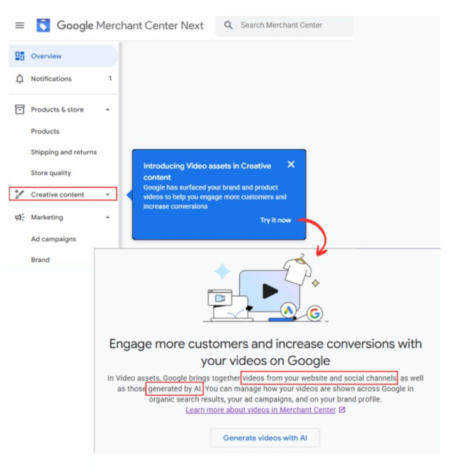Open Ad campaigns under Marketing
This screenshot has width=450, height=469.
(53, 239)
